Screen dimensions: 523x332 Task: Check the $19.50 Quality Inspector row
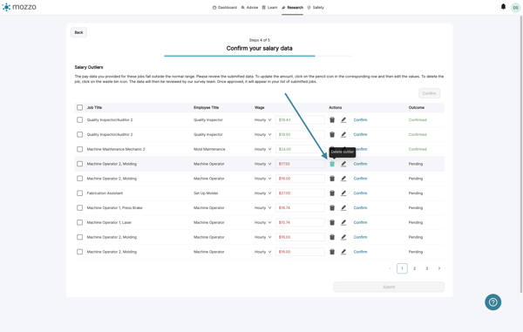[x=79, y=134]
